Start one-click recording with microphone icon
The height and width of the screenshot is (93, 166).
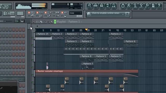(x=147, y=6)
